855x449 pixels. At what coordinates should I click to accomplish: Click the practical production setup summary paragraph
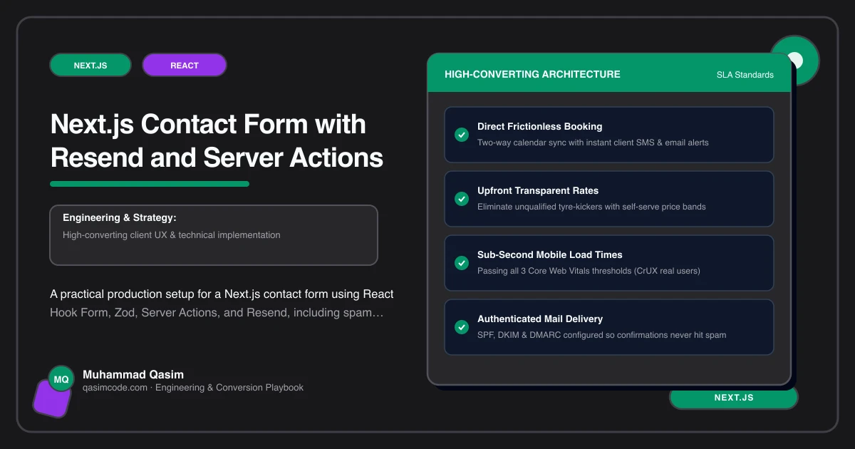point(222,304)
